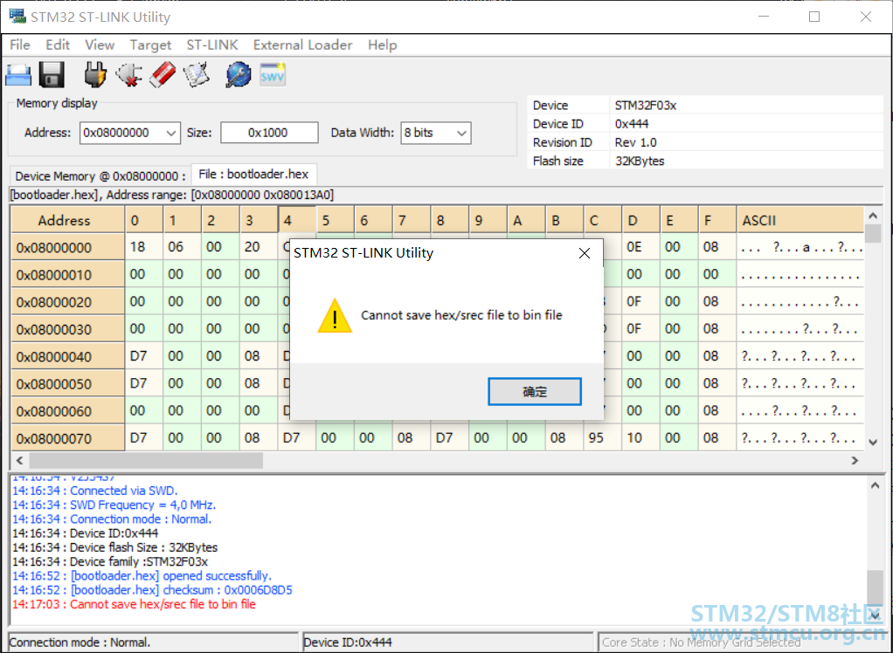Switch to Device Memory @ 0x08000000 tab
Image resolution: width=893 pixels, height=653 pixels.
click(x=100, y=175)
